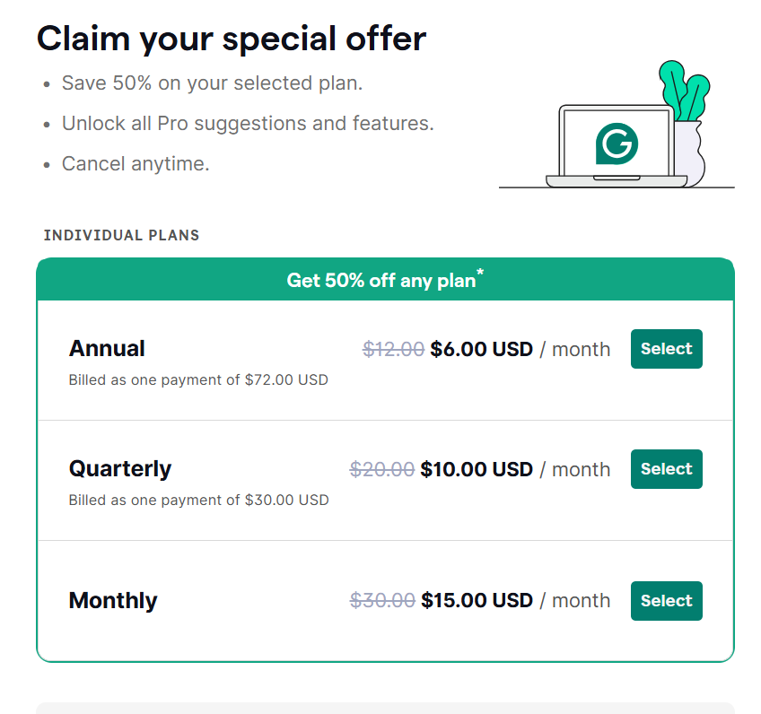Click the $6.00 USD discounted price
Viewport: 761px width, 714px height.
(x=482, y=349)
